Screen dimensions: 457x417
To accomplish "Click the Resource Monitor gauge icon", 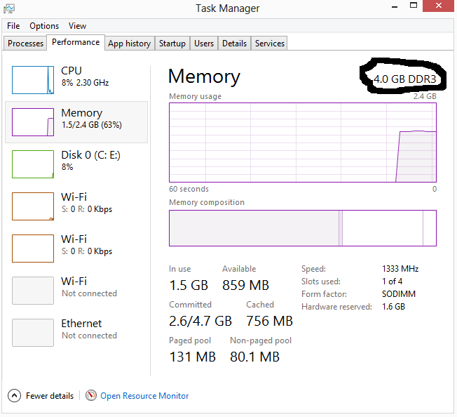I will click(91, 395).
